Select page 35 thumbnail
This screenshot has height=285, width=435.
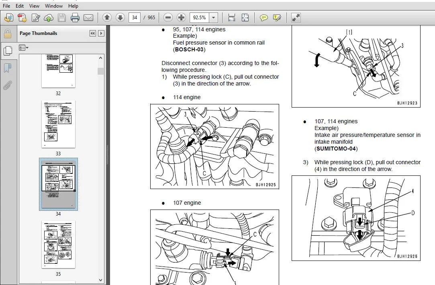click(58, 244)
